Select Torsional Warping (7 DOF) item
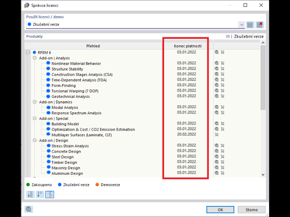The image size is (290, 217). (x=75, y=91)
